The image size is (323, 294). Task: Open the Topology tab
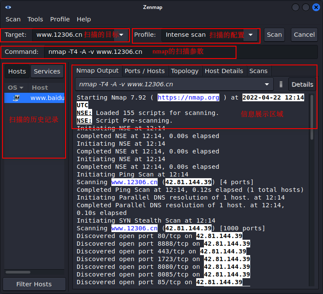coord(185,71)
